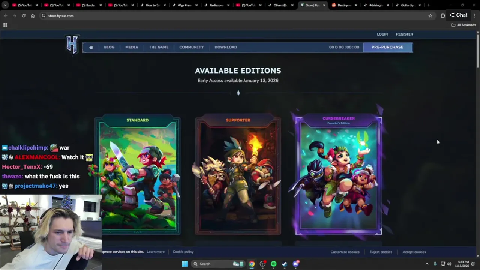This screenshot has height=270, width=480.
Task: Select the Supporter edition card
Action: pos(238,175)
